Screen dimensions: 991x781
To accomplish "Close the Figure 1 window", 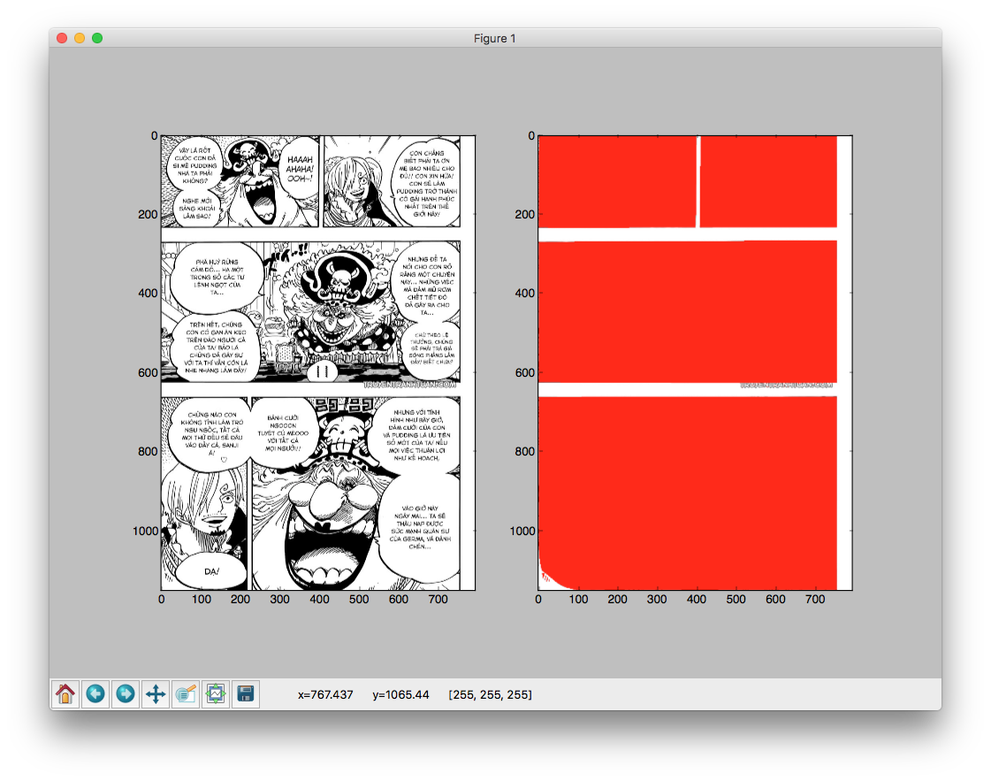I will [x=62, y=38].
